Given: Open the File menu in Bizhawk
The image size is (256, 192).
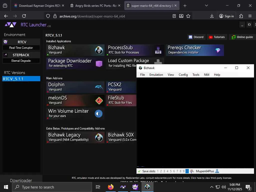Looking at the screenshot, I should pos(142,74).
